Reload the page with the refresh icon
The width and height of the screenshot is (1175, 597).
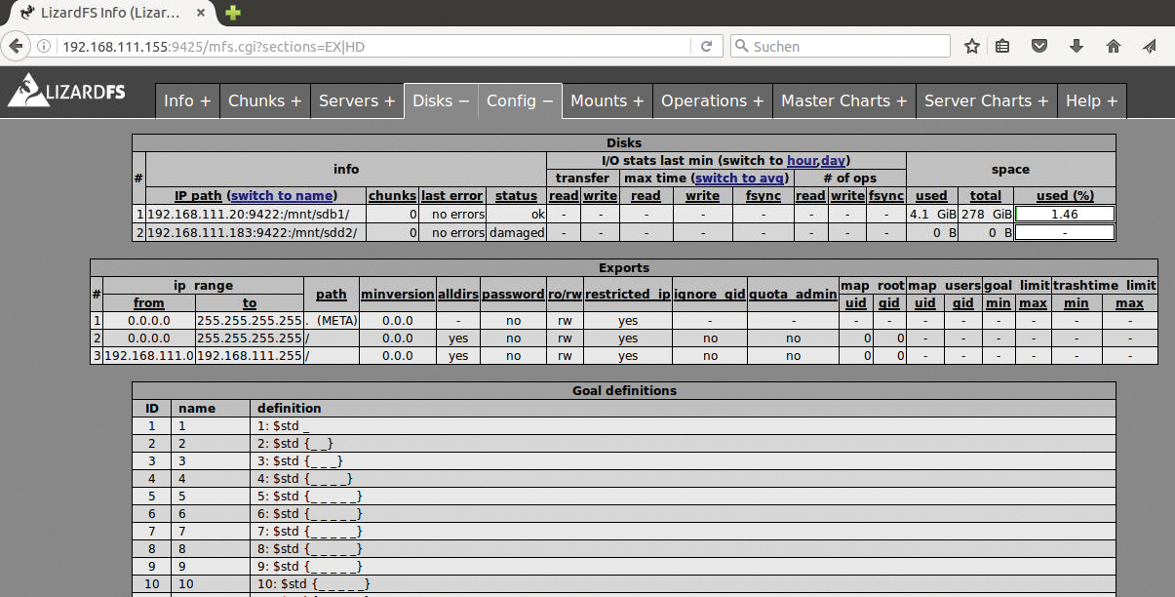pyautogui.click(x=706, y=46)
